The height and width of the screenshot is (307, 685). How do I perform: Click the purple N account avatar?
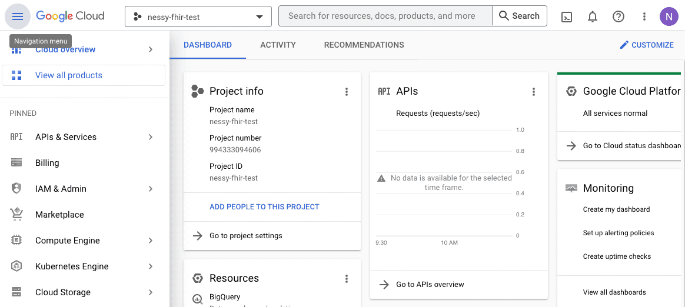669,16
